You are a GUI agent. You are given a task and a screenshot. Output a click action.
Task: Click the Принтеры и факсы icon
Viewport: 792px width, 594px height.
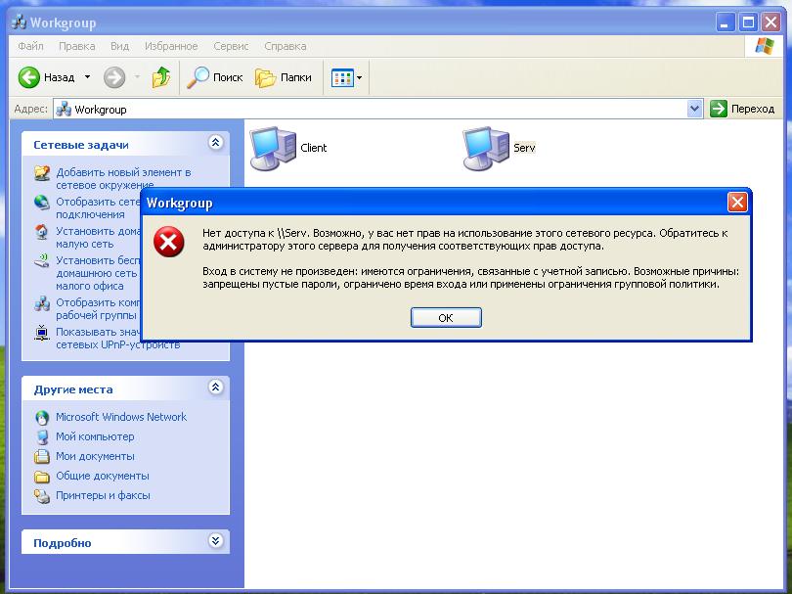pos(42,496)
